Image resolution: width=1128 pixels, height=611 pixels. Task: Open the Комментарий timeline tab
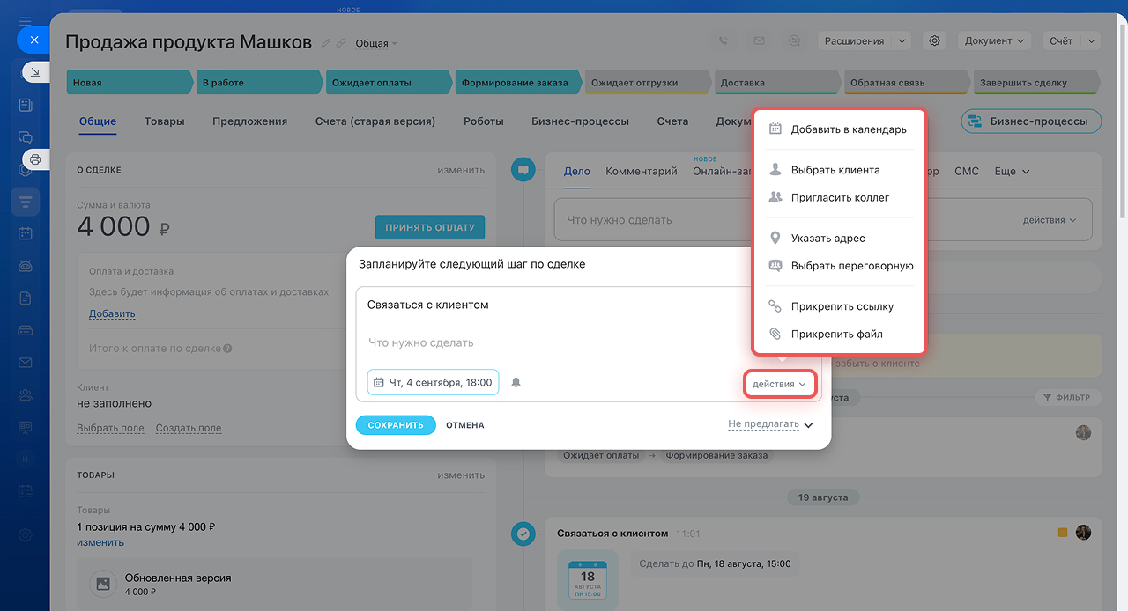pyautogui.click(x=642, y=172)
